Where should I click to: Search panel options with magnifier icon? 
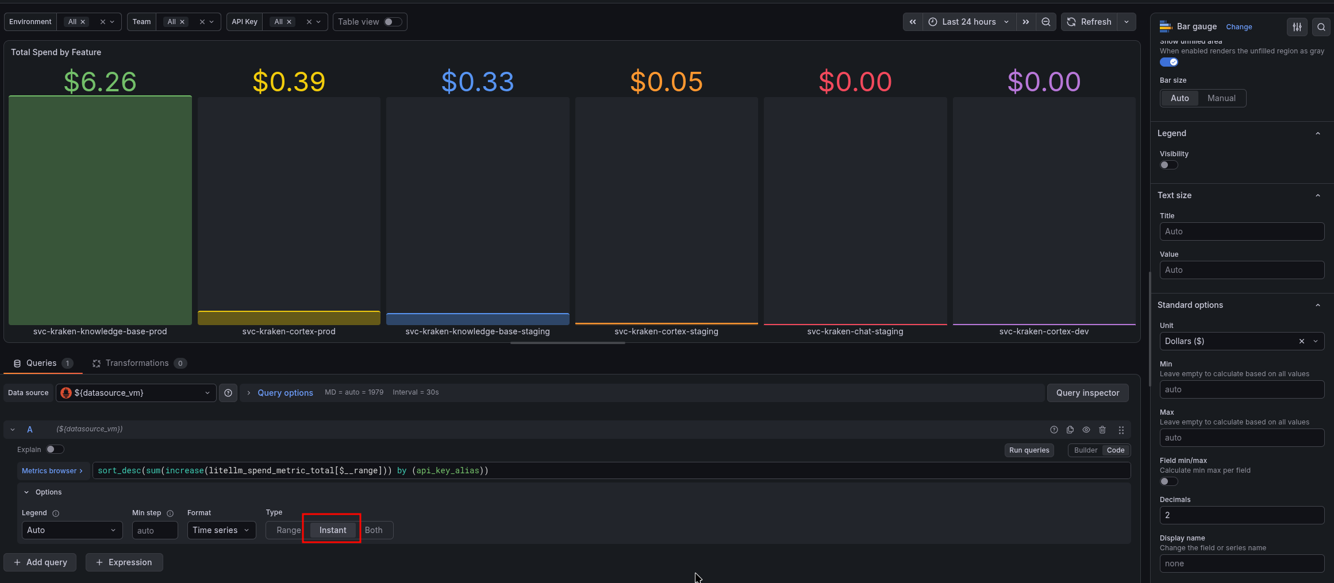coord(1321,26)
